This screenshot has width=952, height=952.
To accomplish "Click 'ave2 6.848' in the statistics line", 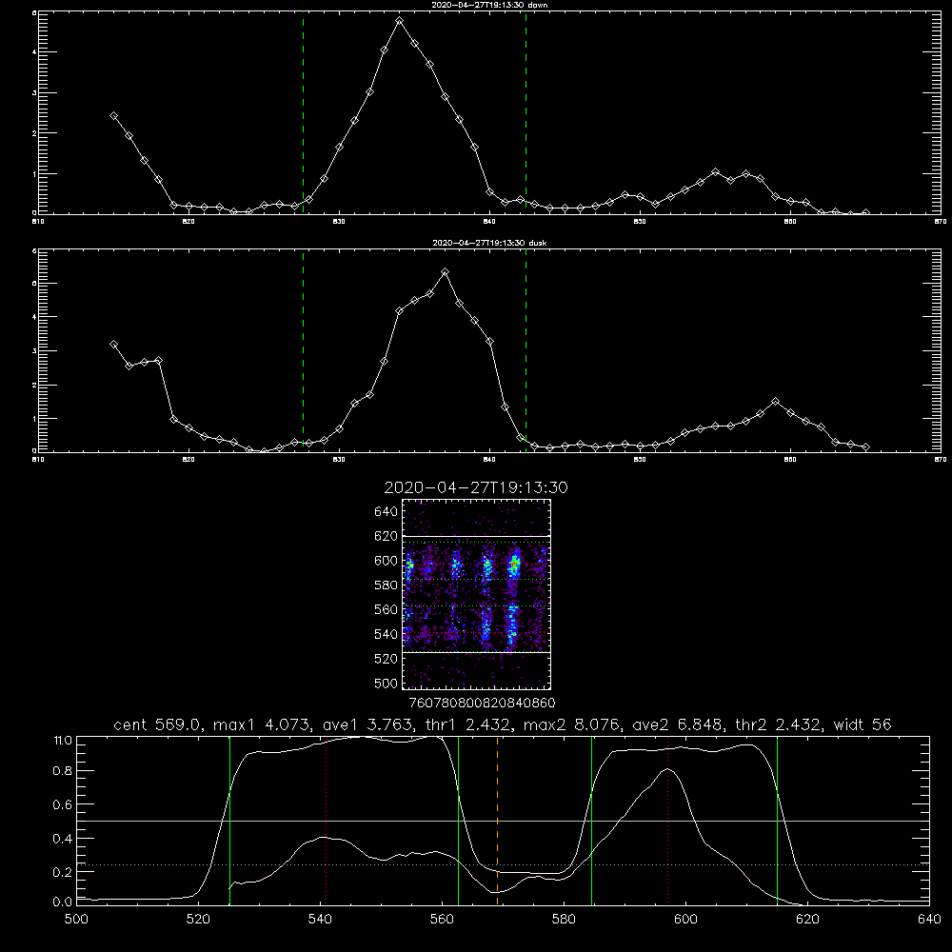I will [678, 724].
